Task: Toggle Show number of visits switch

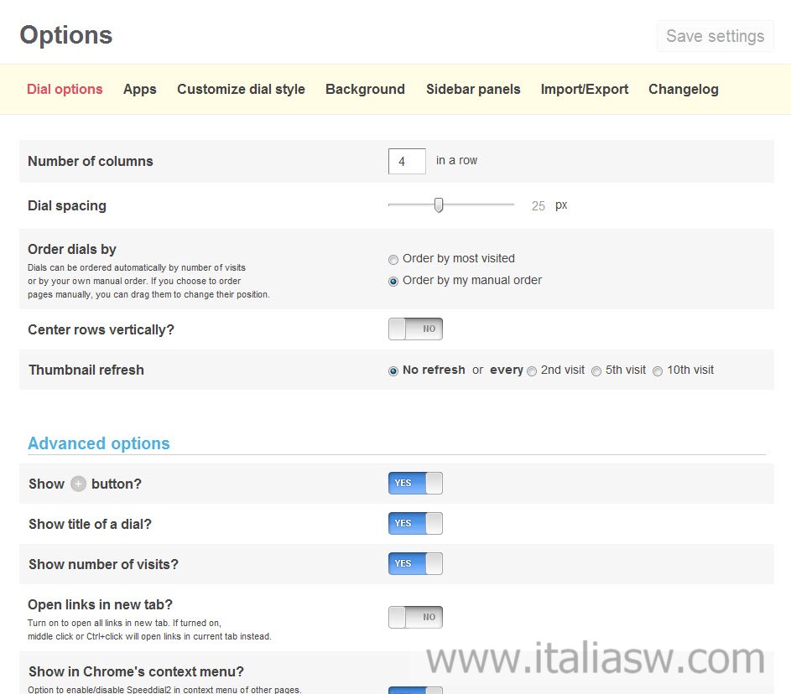Action: [x=415, y=563]
